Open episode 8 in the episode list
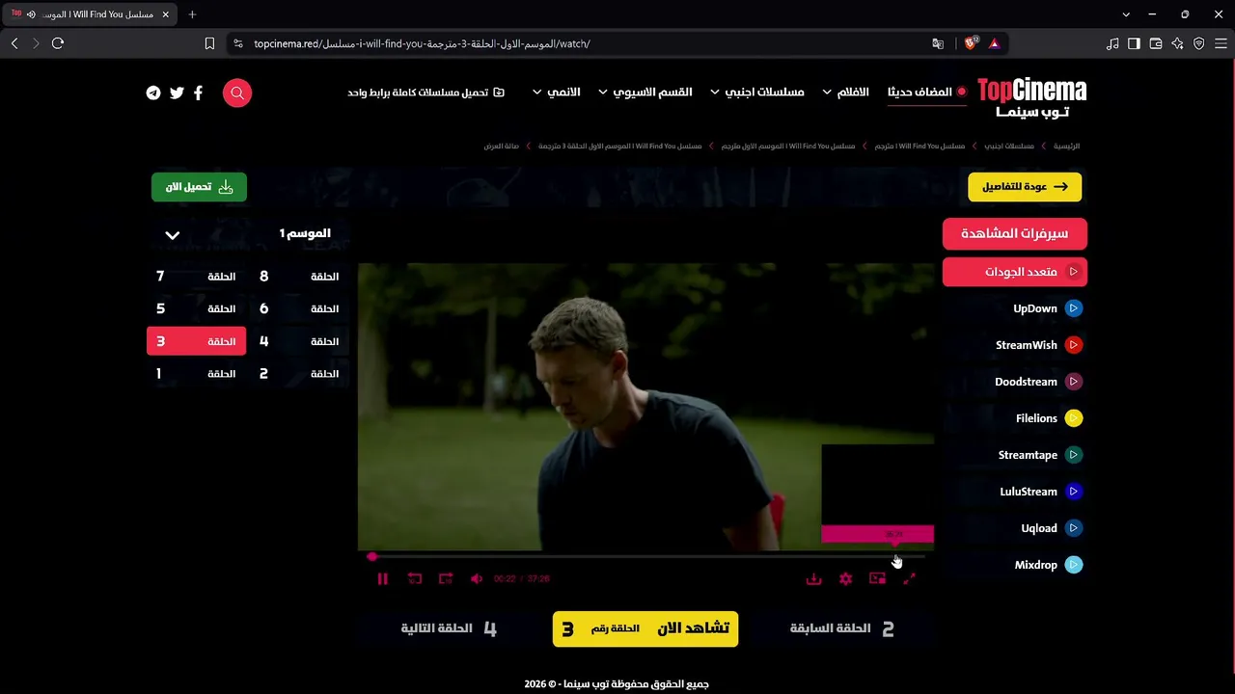 pyautogui.click(x=299, y=277)
